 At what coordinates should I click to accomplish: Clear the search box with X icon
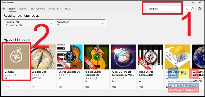(187, 9)
